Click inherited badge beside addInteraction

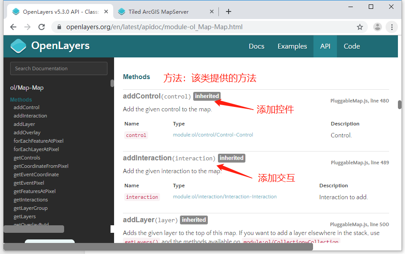click(x=231, y=158)
